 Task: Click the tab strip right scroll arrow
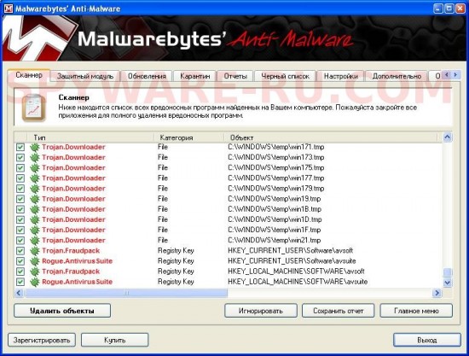(455, 75)
